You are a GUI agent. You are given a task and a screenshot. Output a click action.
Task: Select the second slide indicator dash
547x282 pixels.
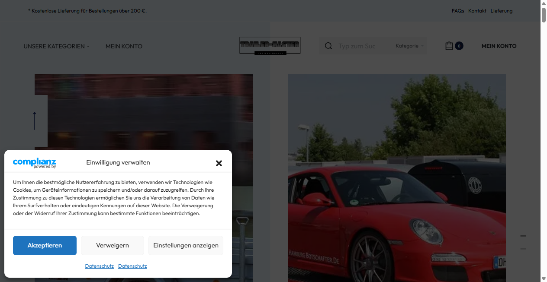(523, 249)
